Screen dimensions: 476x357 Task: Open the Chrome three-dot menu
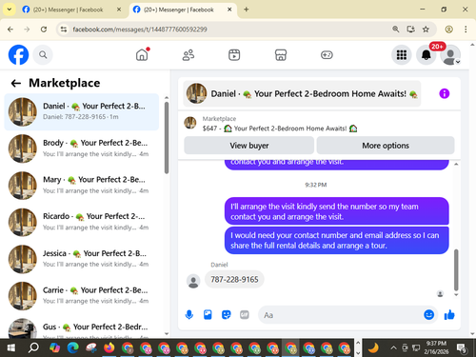click(466, 30)
